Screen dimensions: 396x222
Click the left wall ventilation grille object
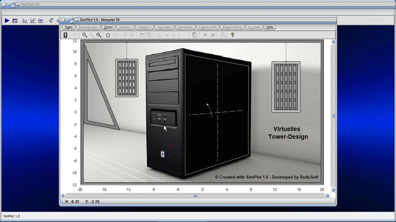(127, 78)
